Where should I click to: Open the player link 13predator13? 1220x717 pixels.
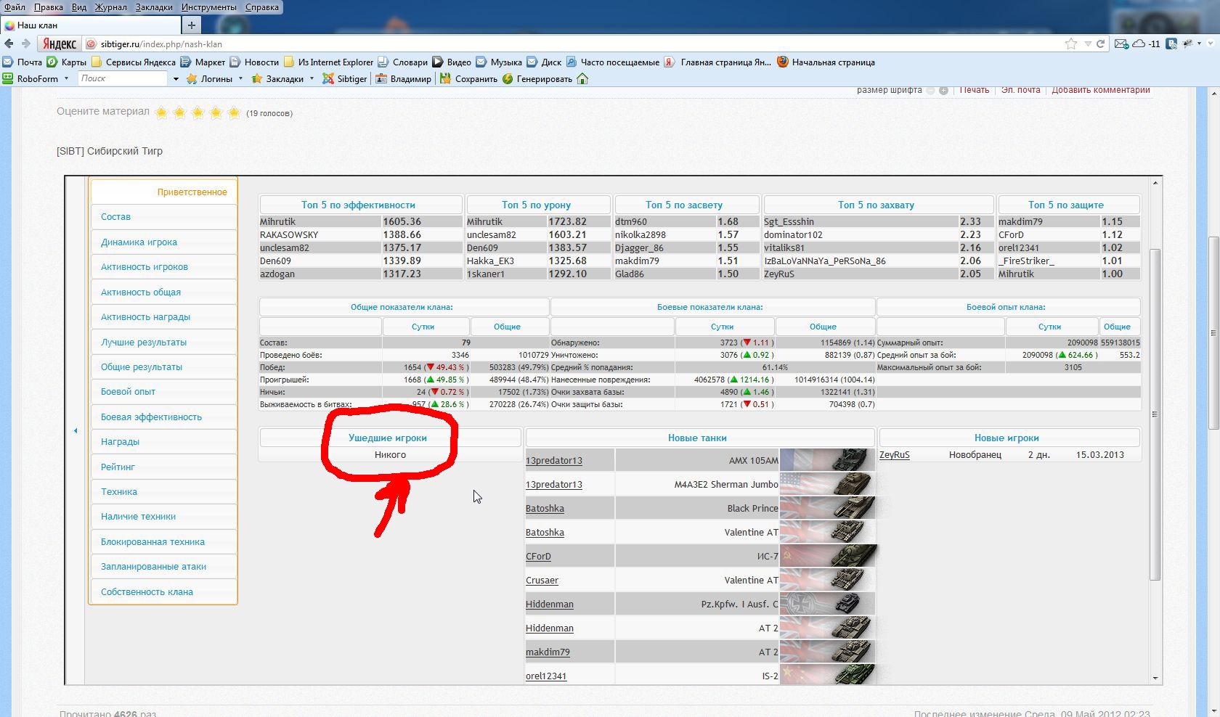(x=553, y=461)
